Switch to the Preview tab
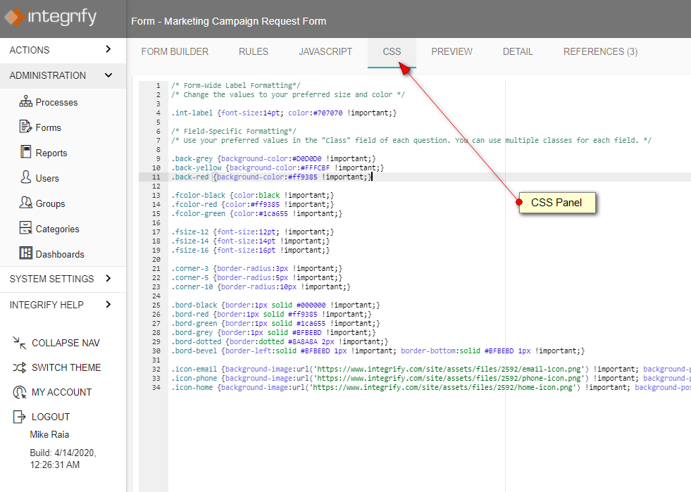Image resolution: width=691 pixels, height=492 pixels. tap(452, 51)
